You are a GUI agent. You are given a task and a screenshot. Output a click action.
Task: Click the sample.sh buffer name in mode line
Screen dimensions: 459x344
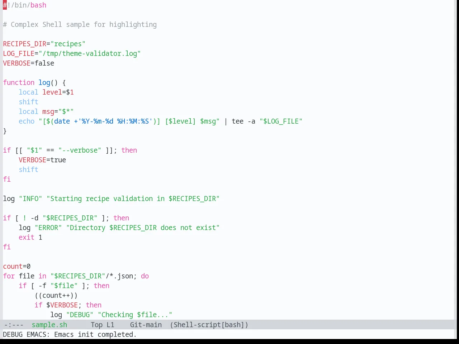(x=49, y=325)
